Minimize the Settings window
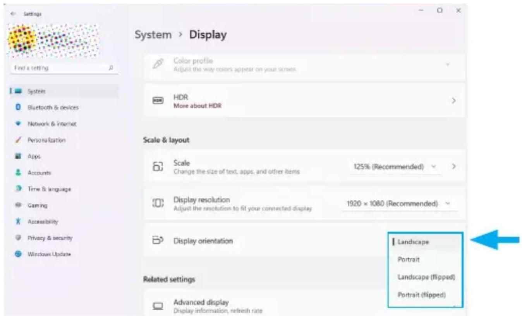The image size is (522, 316). pyautogui.click(x=421, y=11)
